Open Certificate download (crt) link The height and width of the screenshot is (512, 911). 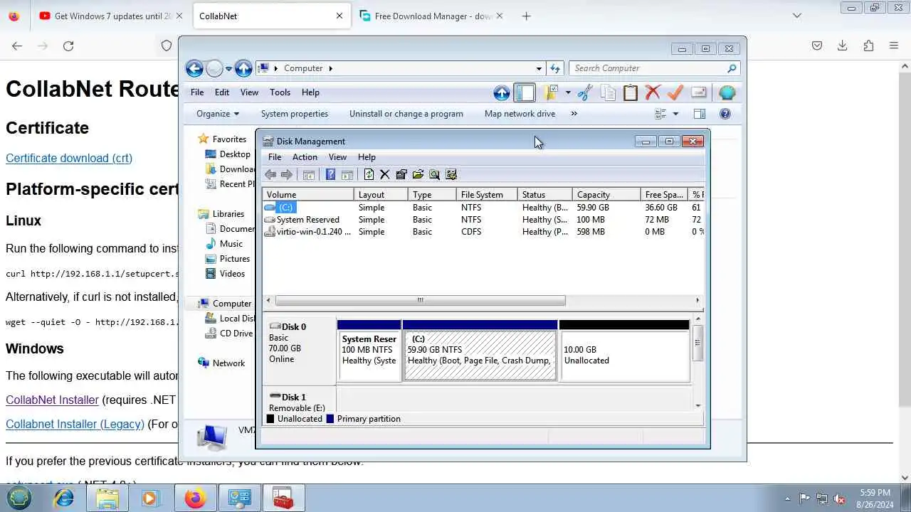click(69, 158)
